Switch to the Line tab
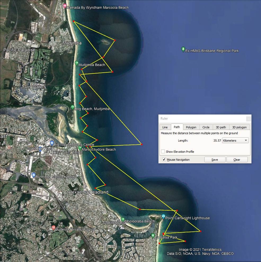Viewport: 261px width, 262px height. [165, 127]
